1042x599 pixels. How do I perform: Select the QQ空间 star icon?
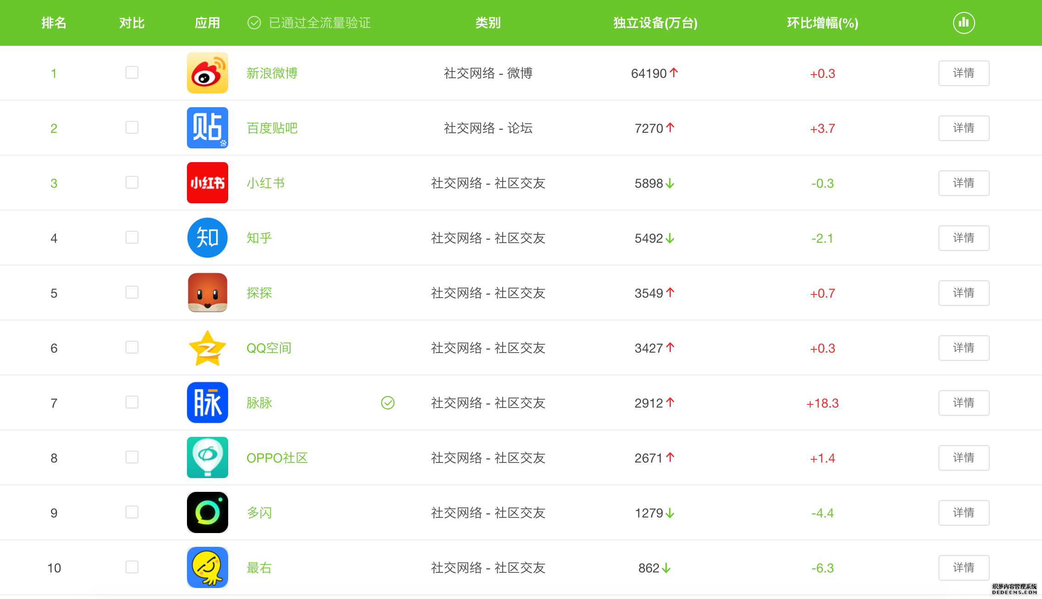point(207,348)
